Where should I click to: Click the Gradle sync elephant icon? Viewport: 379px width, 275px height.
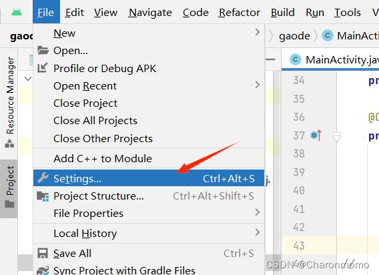click(43, 270)
